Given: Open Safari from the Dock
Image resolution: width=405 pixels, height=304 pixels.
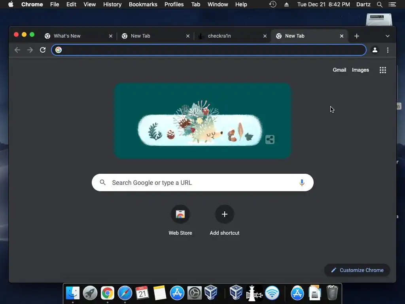Looking at the screenshot, I should coord(125,293).
